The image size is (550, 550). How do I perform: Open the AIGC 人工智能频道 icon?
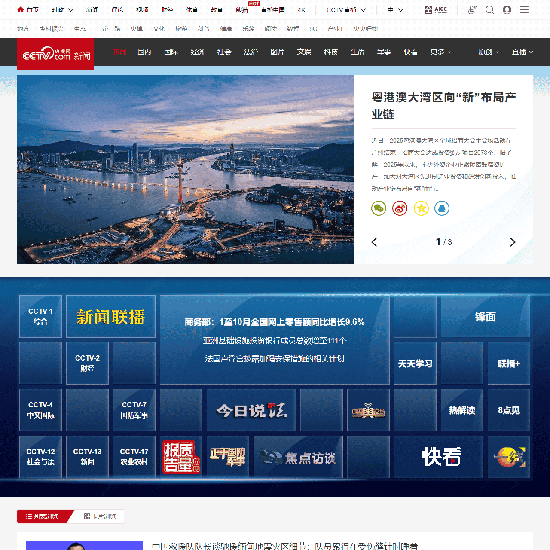(436, 9)
